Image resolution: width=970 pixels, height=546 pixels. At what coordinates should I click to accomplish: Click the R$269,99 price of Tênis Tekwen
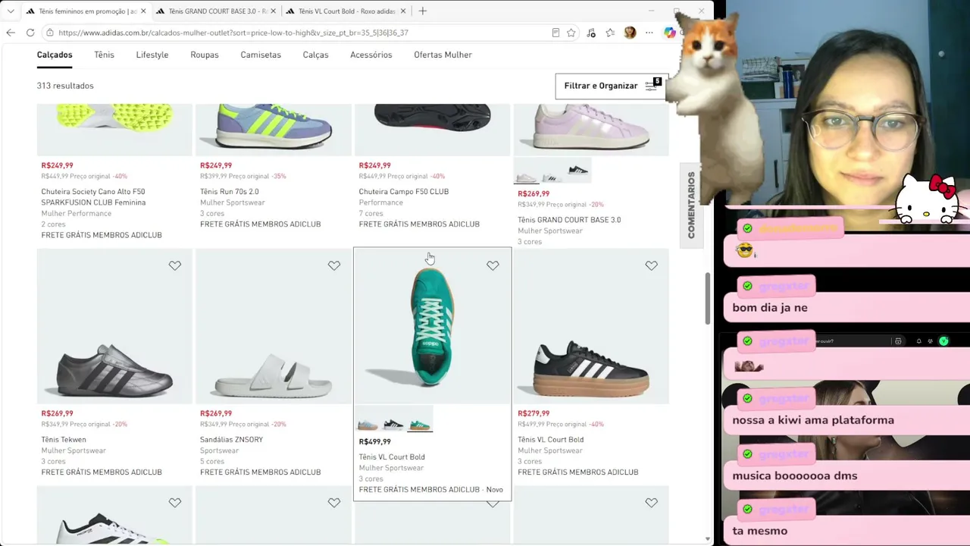(x=58, y=413)
